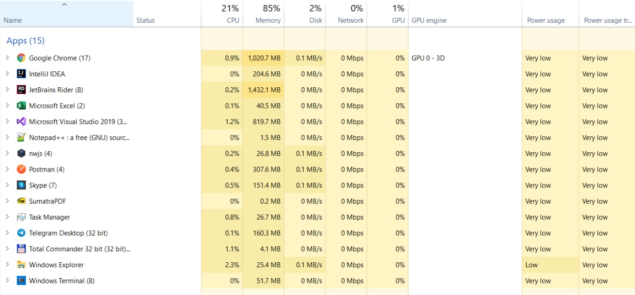Sort by the Memory column header

tap(263, 14)
